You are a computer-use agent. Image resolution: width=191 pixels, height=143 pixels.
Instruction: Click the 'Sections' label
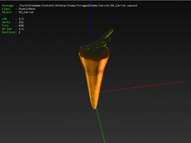pos(9,32)
